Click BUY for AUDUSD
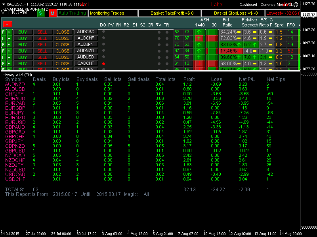Viewport: 317px width, 237px height. (x=23, y=57)
